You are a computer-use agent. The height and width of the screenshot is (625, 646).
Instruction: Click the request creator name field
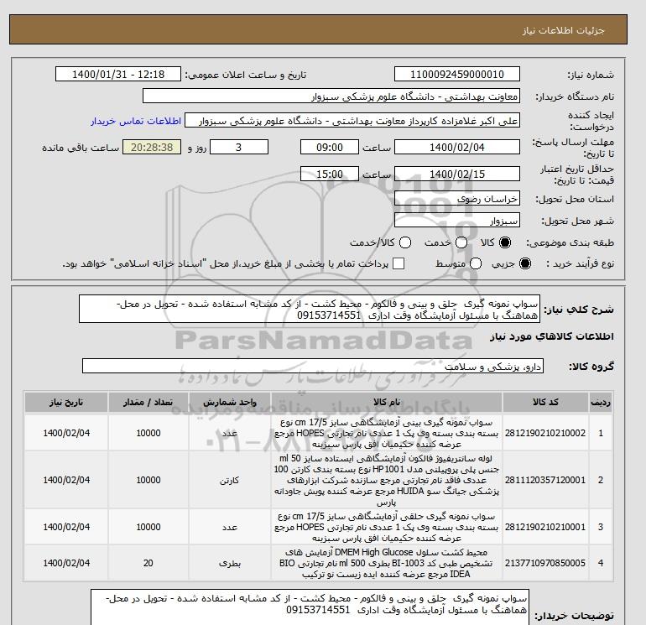[x=352, y=121]
